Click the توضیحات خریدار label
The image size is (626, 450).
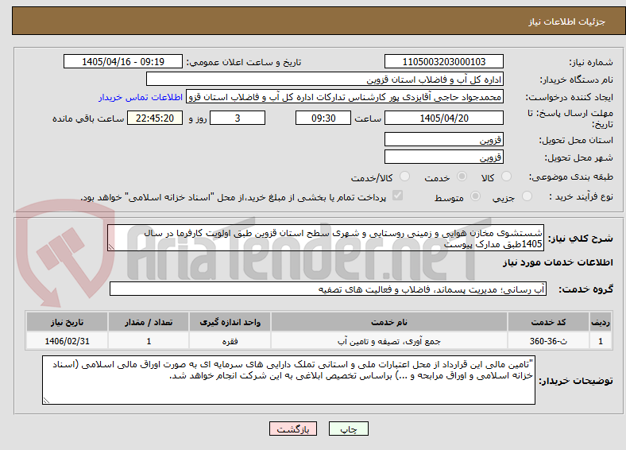coord(576,381)
